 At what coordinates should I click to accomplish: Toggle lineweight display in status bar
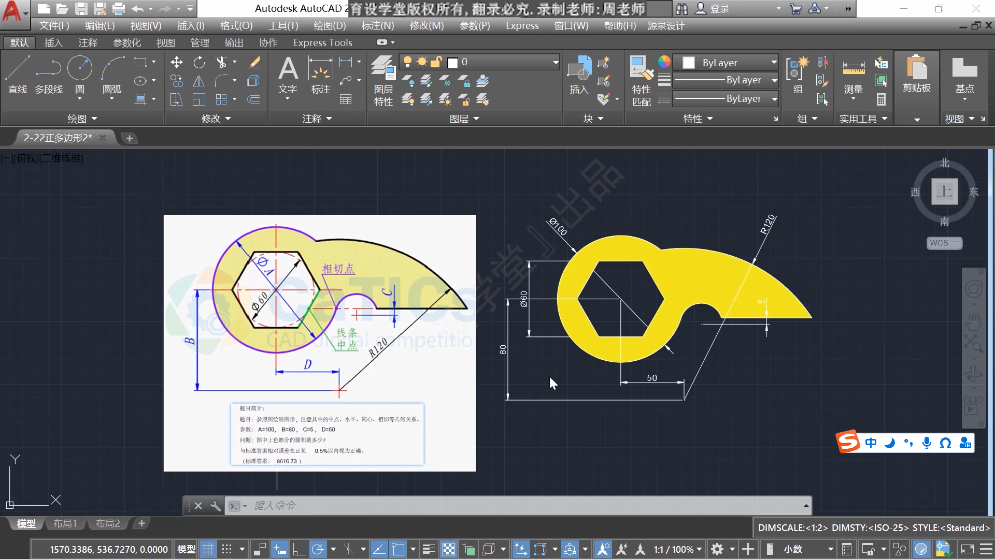coord(429,549)
